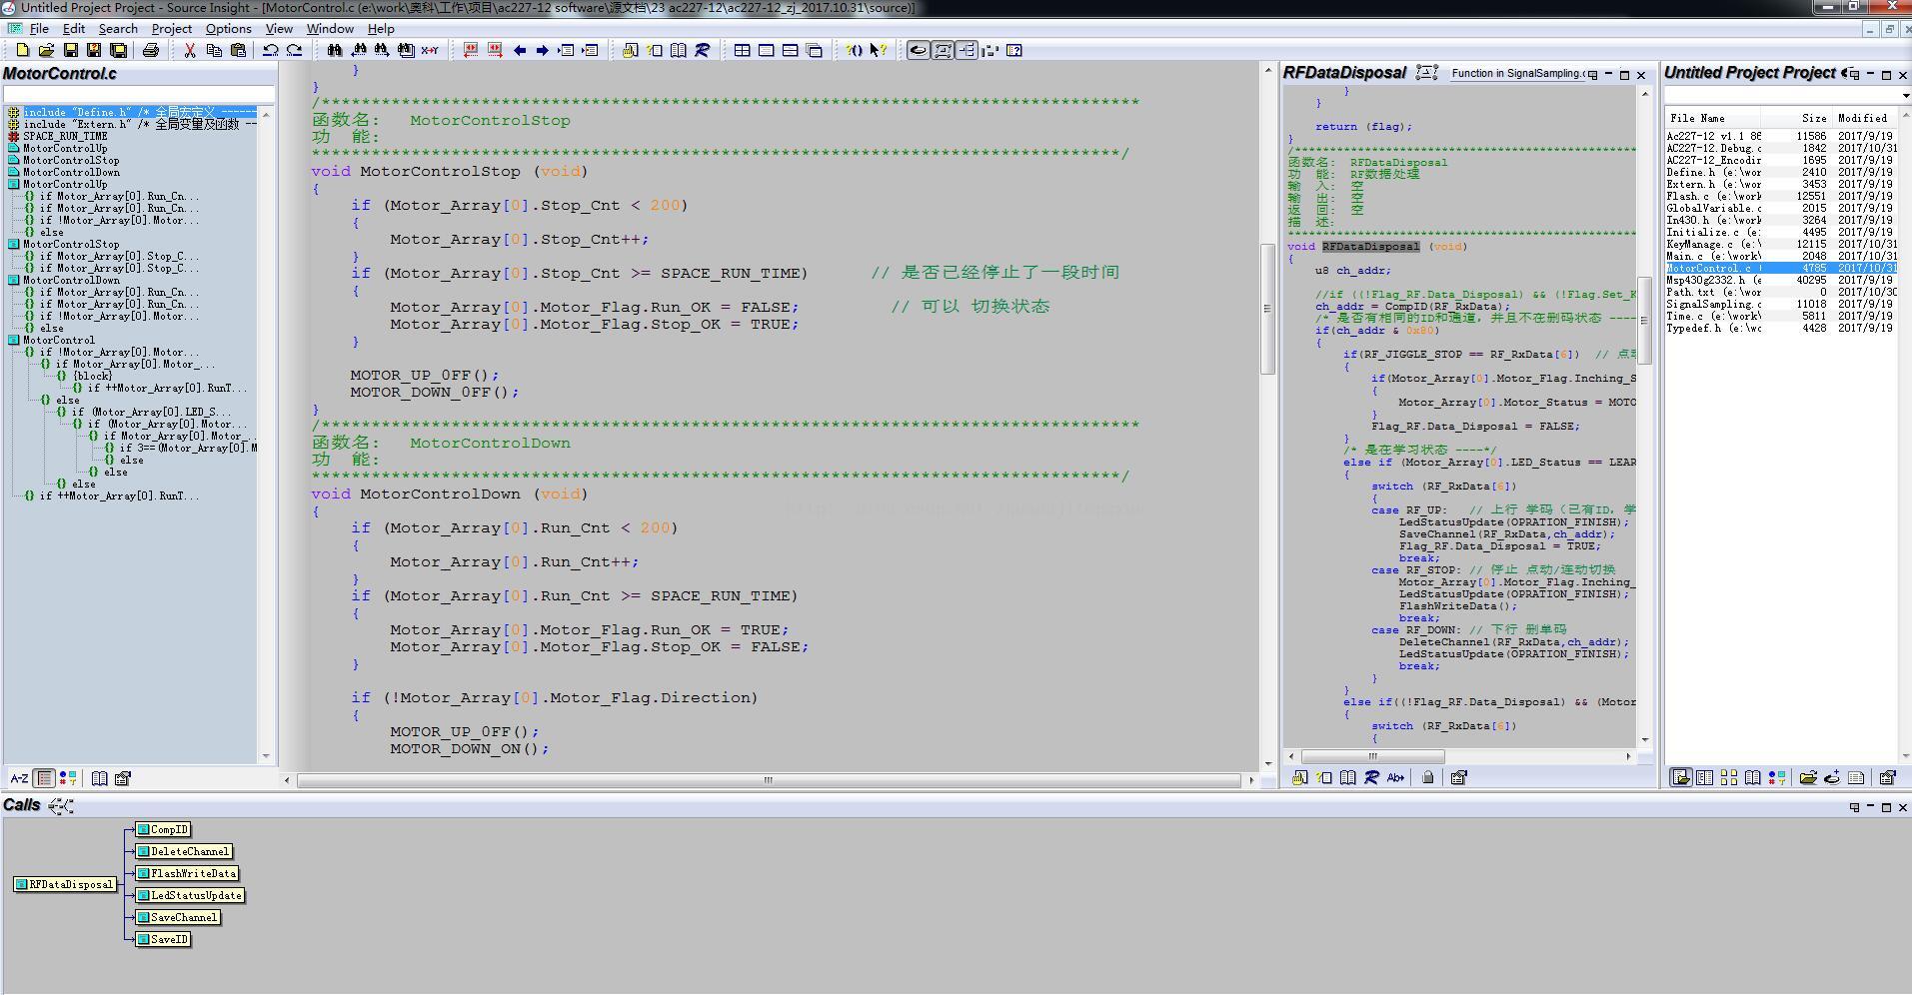The width and height of the screenshot is (1912, 995).
Task: Select the CompID node in Calls graph
Action: pyautogui.click(x=164, y=829)
